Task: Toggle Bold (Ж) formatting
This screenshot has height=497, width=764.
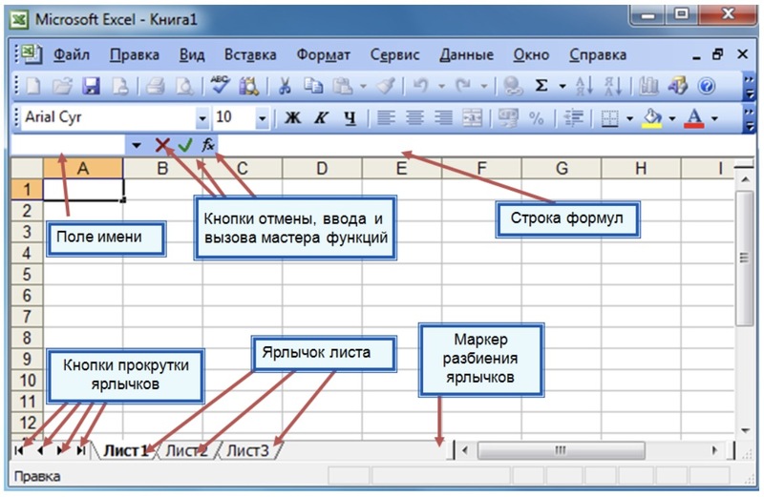Action: [292, 117]
